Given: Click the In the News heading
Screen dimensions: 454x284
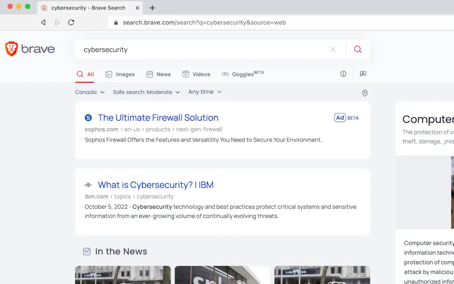Looking at the screenshot, I should tap(121, 251).
